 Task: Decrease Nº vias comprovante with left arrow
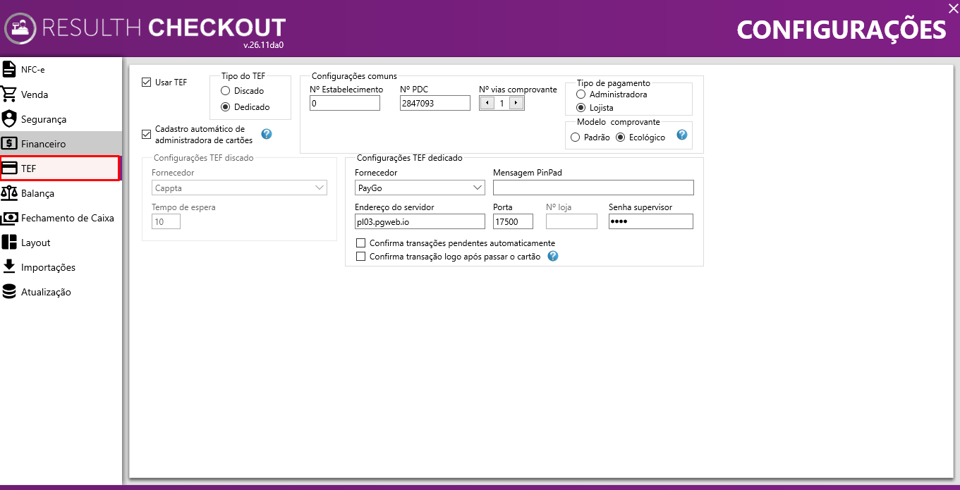coord(487,103)
